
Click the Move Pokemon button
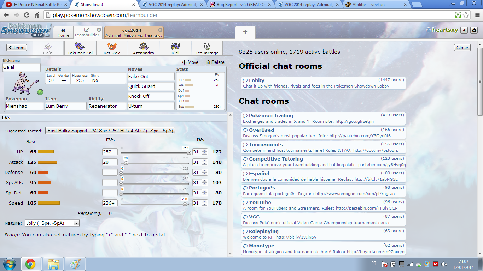(190, 62)
